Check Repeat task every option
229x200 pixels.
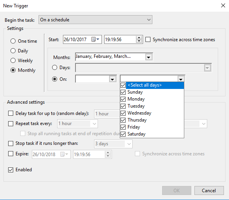10,123
